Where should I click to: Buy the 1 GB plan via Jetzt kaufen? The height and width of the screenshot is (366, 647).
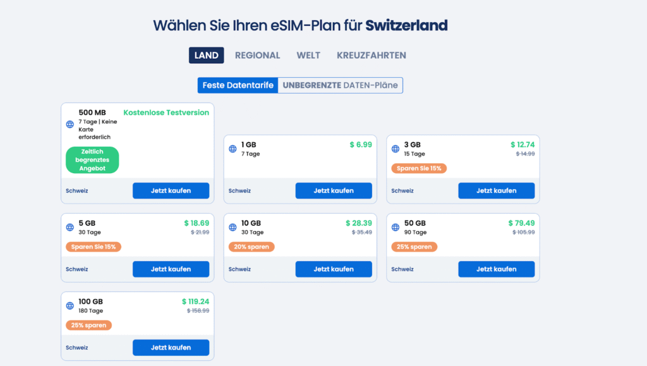tap(334, 190)
